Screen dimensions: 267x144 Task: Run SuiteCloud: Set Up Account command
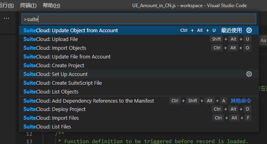click(x=139, y=74)
